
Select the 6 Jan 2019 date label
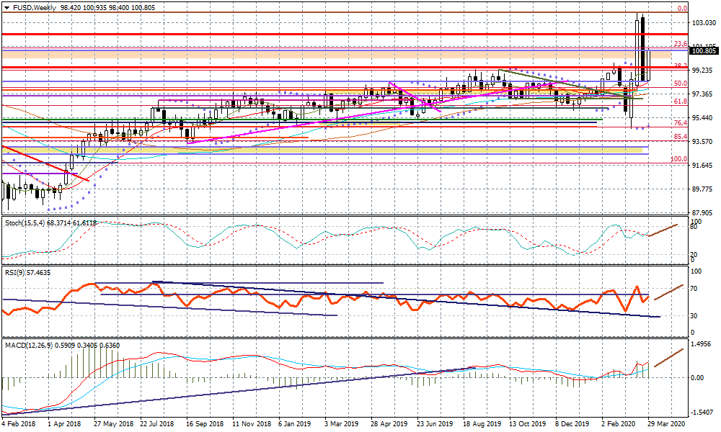tap(295, 424)
